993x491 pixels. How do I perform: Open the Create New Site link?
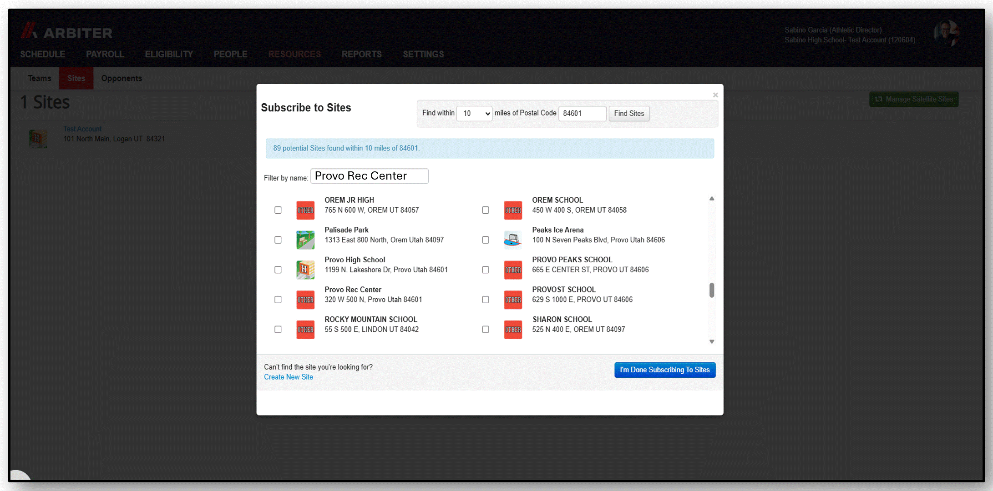pyautogui.click(x=289, y=377)
